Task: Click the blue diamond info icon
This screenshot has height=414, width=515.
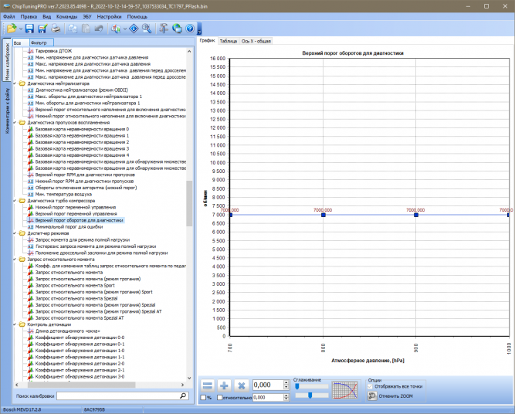Action: pyautogui.click(x=134, y=29)
